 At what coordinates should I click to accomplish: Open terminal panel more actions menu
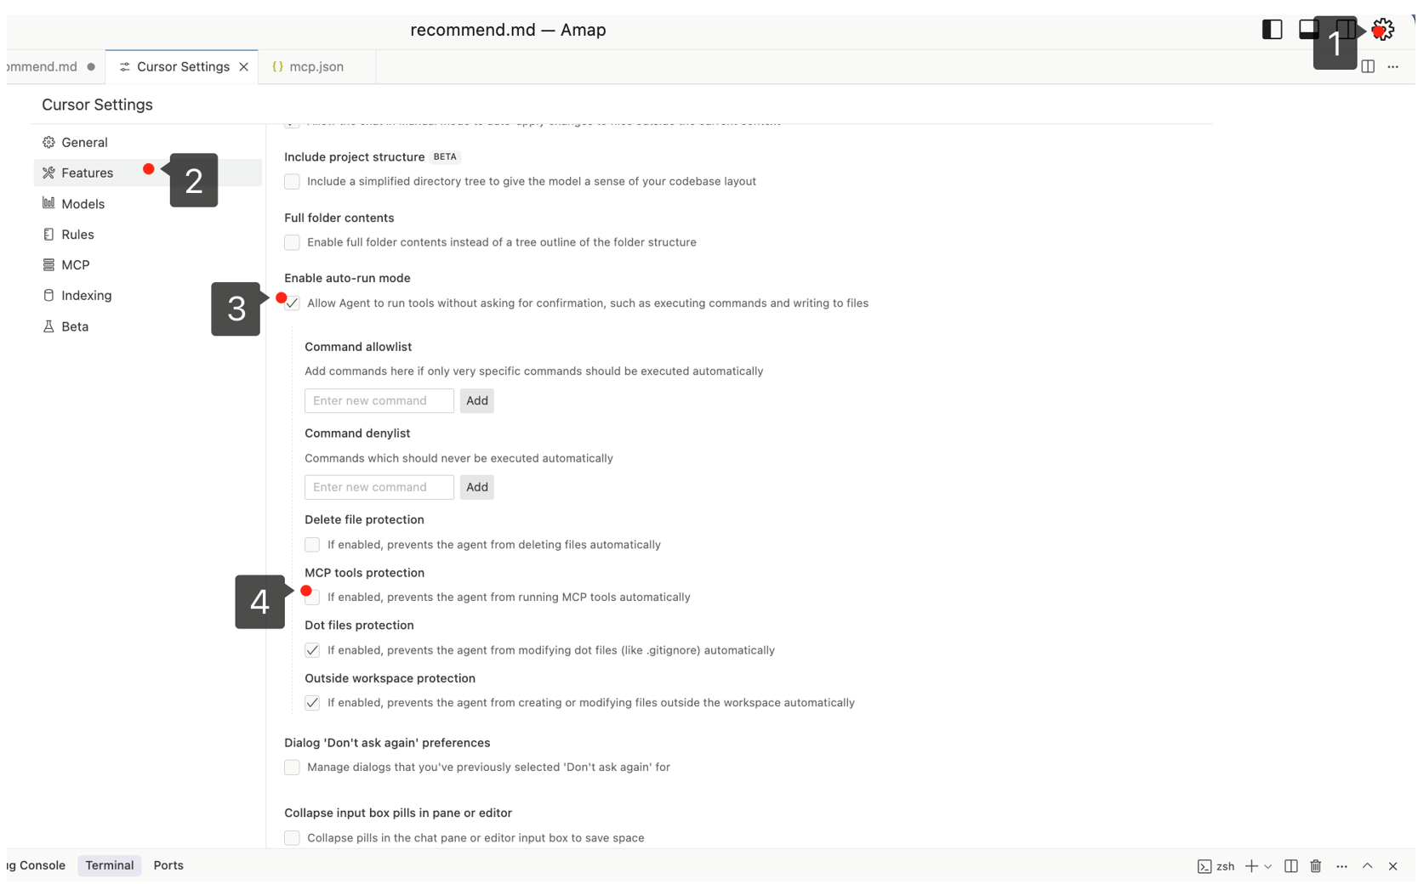click(x=1341, y=866)
